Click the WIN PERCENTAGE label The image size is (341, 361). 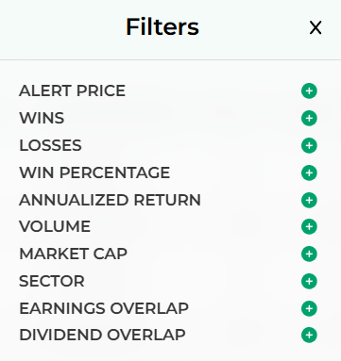[x=94, y=172]
